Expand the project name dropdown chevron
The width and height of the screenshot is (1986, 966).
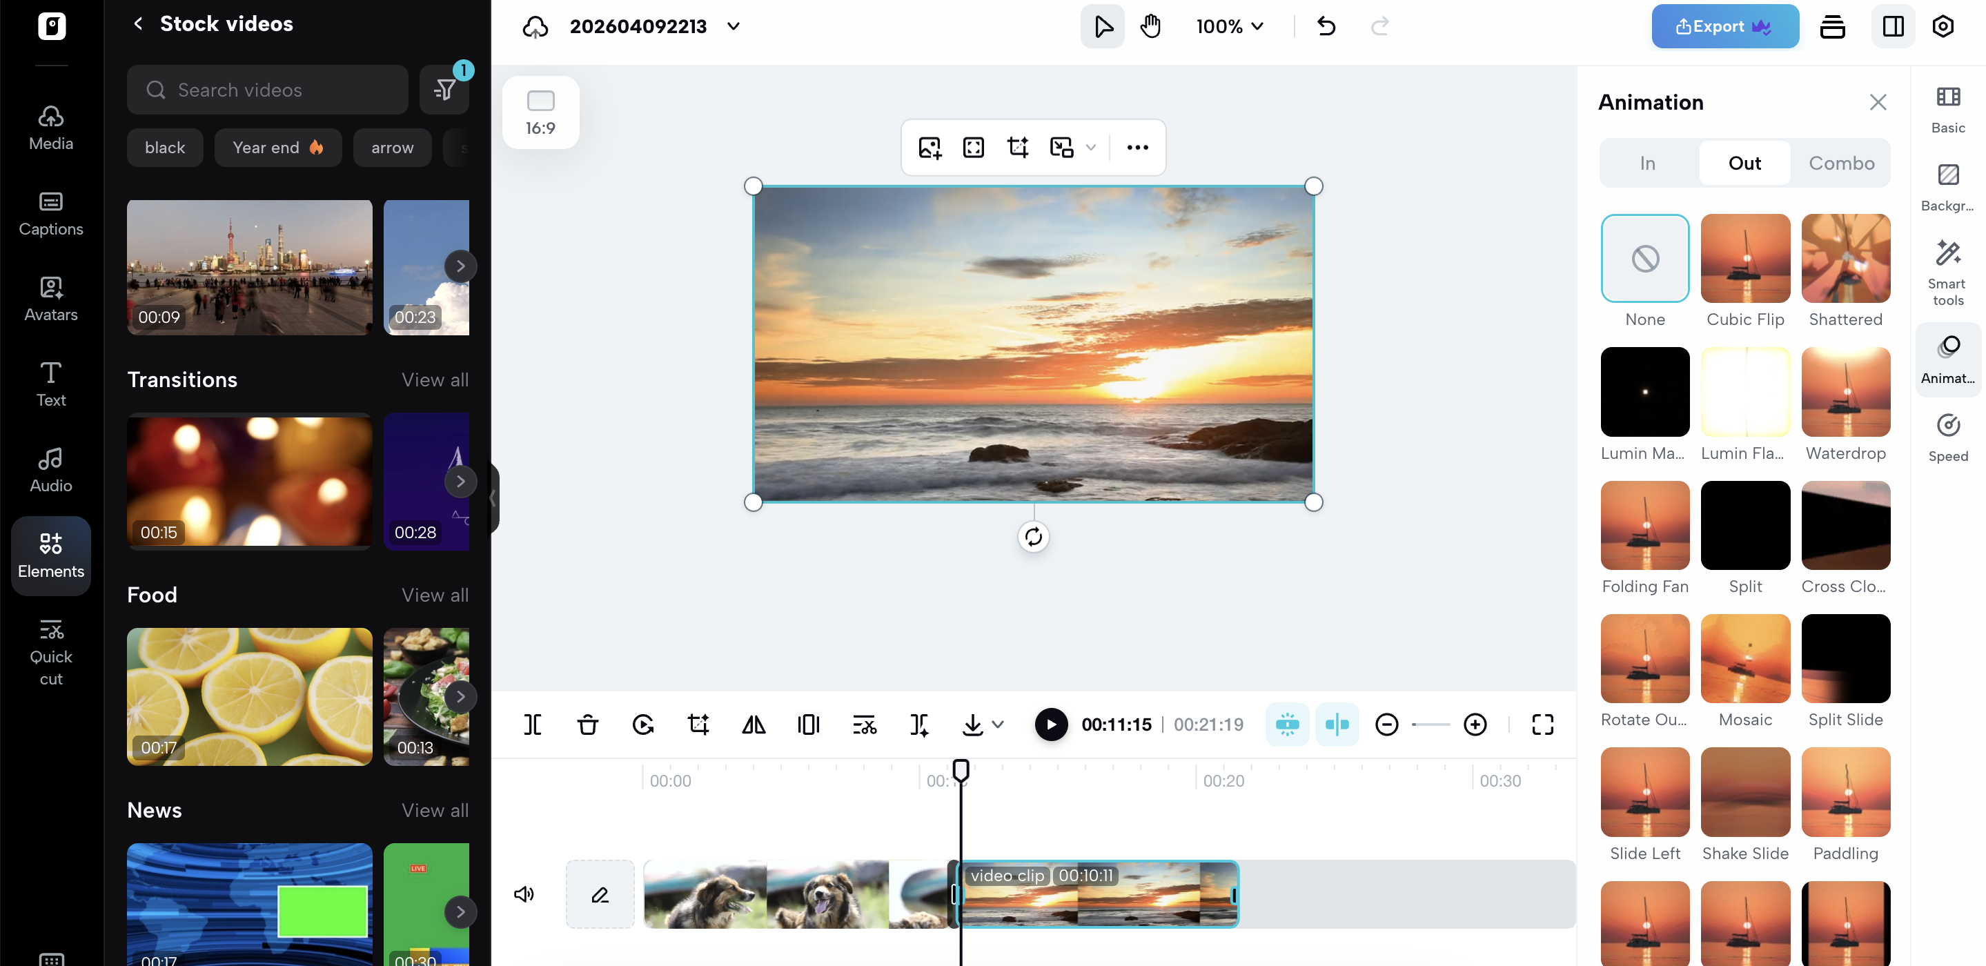tap(733, 26)
